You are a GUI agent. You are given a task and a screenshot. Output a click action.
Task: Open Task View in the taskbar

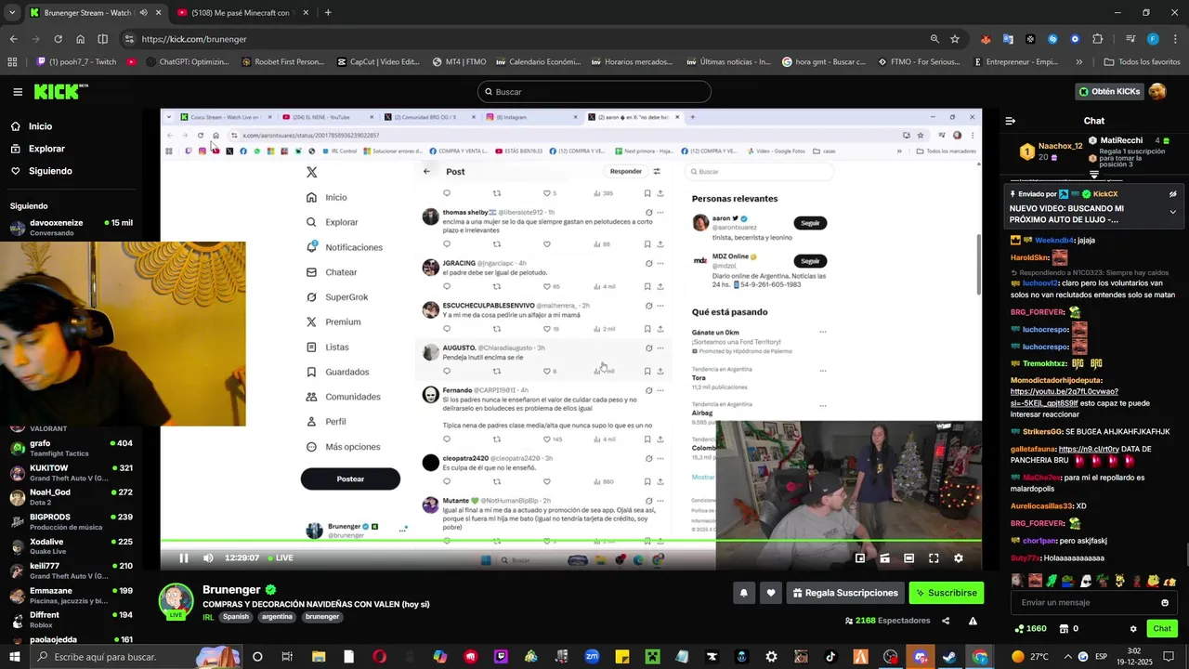tap(287, 657)
